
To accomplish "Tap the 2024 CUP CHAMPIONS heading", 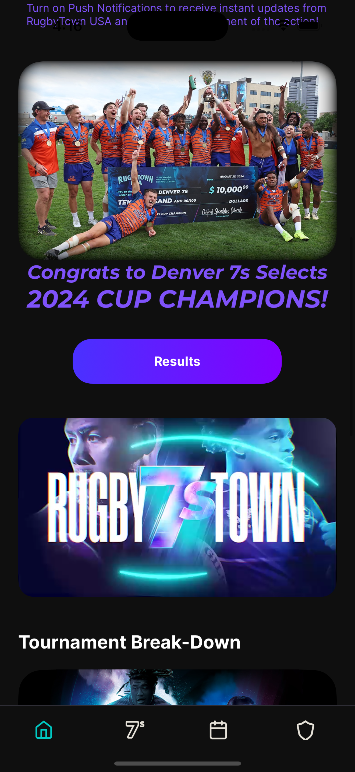I will [177, 299].
